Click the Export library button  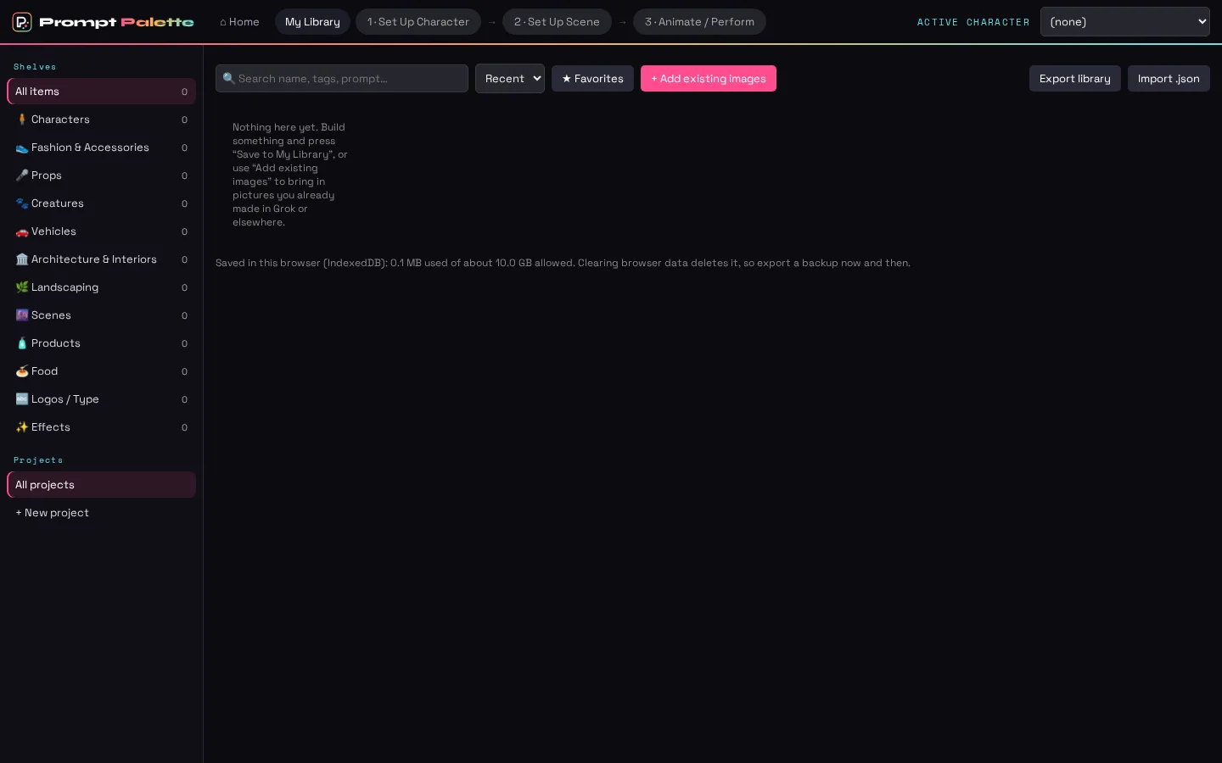coord(1074,79)
